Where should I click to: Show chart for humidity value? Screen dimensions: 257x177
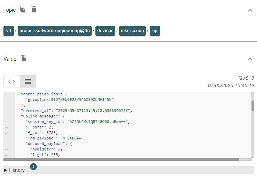pyautogui.click(x=7, y=149)
